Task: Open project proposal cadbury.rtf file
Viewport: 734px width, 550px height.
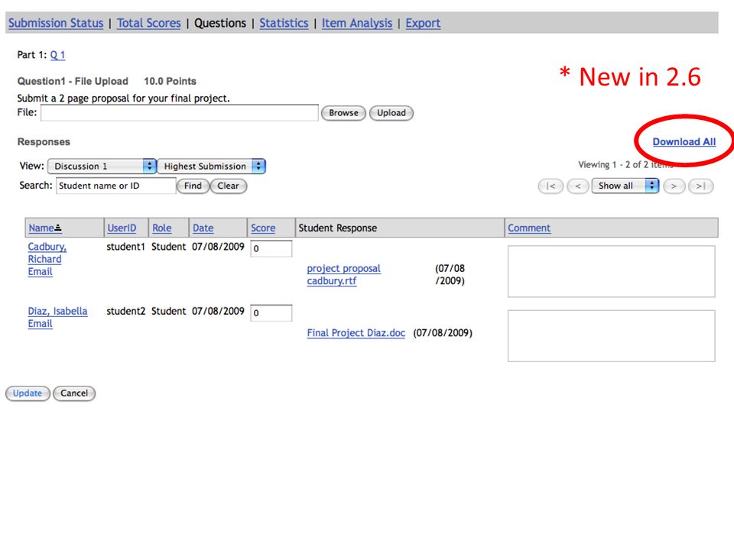Action: (x=343, y=274)
